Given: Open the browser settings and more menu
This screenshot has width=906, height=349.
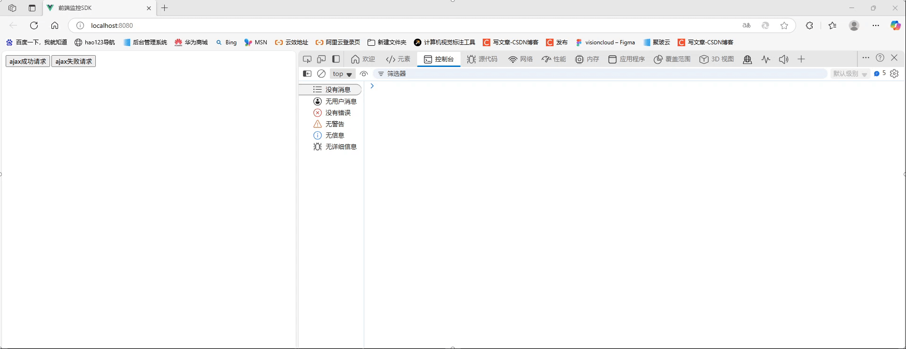Looking at the screenshot, I should click(x=876, y=25).
